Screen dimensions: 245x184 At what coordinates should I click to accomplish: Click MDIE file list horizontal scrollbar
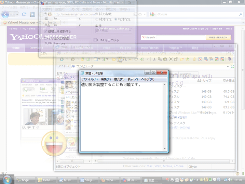(x=164, y=161)
